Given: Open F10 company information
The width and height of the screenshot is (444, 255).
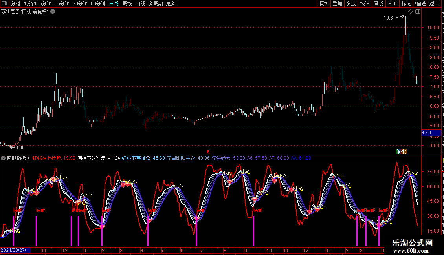Looking at the screenshot, I should (x=393, y=4).
